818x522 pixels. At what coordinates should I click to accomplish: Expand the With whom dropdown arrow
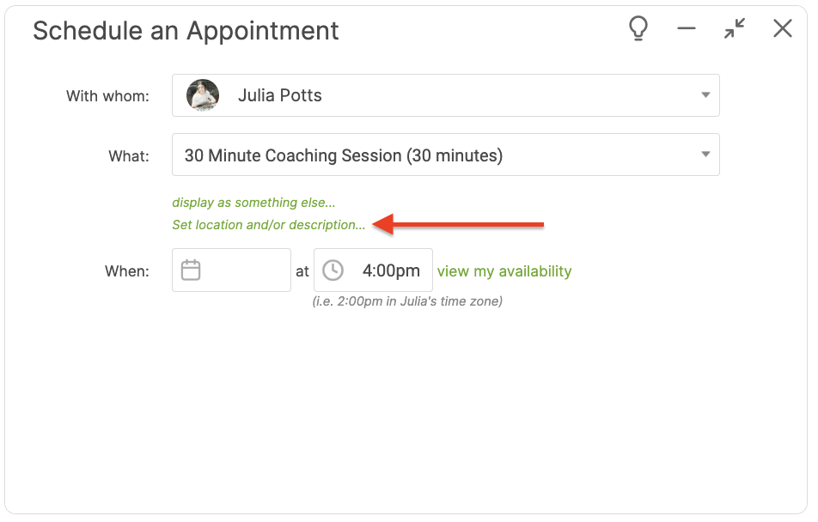(705, 95)
